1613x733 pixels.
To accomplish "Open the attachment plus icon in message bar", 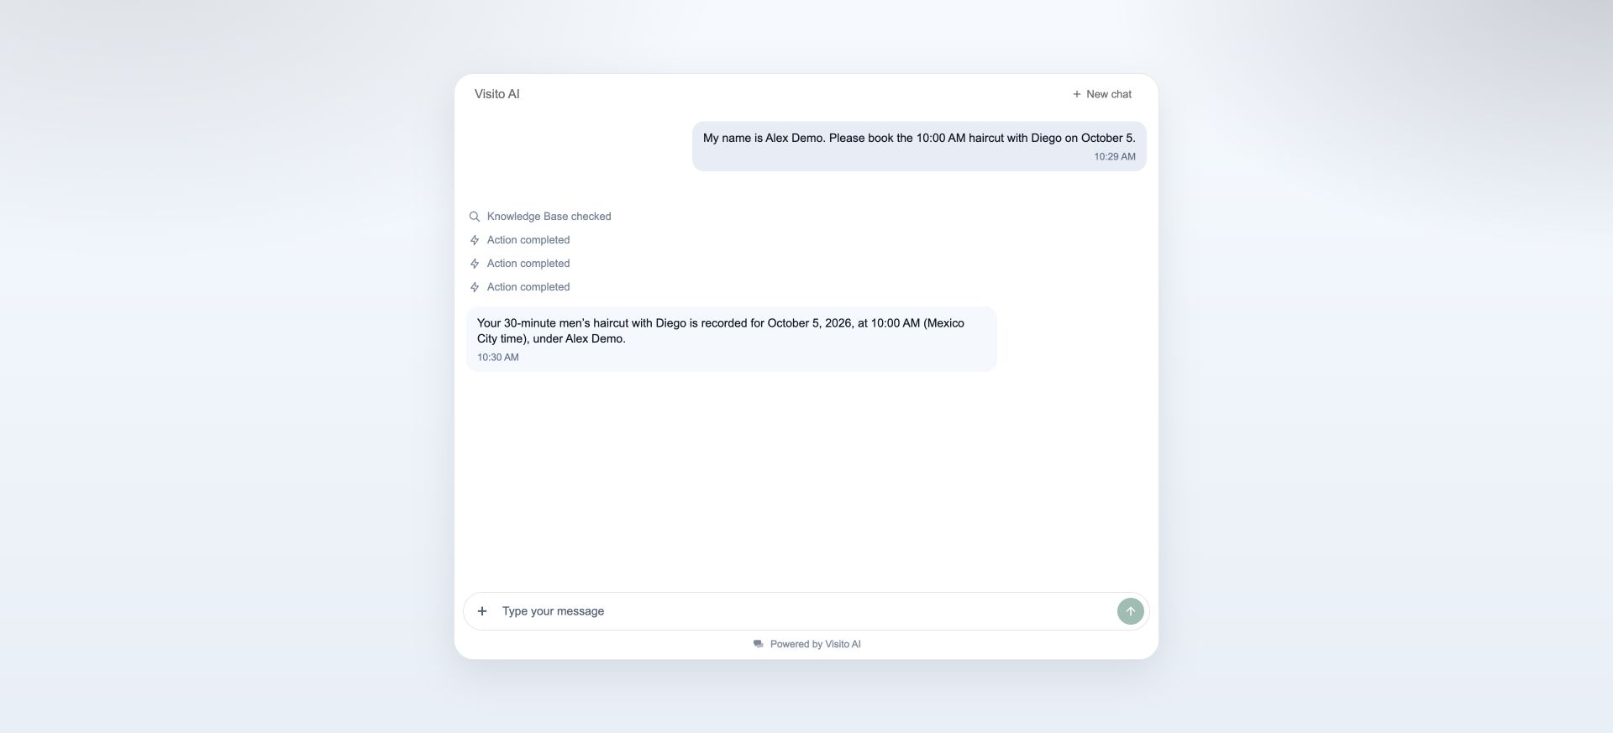I will click(x=482, y=611).
